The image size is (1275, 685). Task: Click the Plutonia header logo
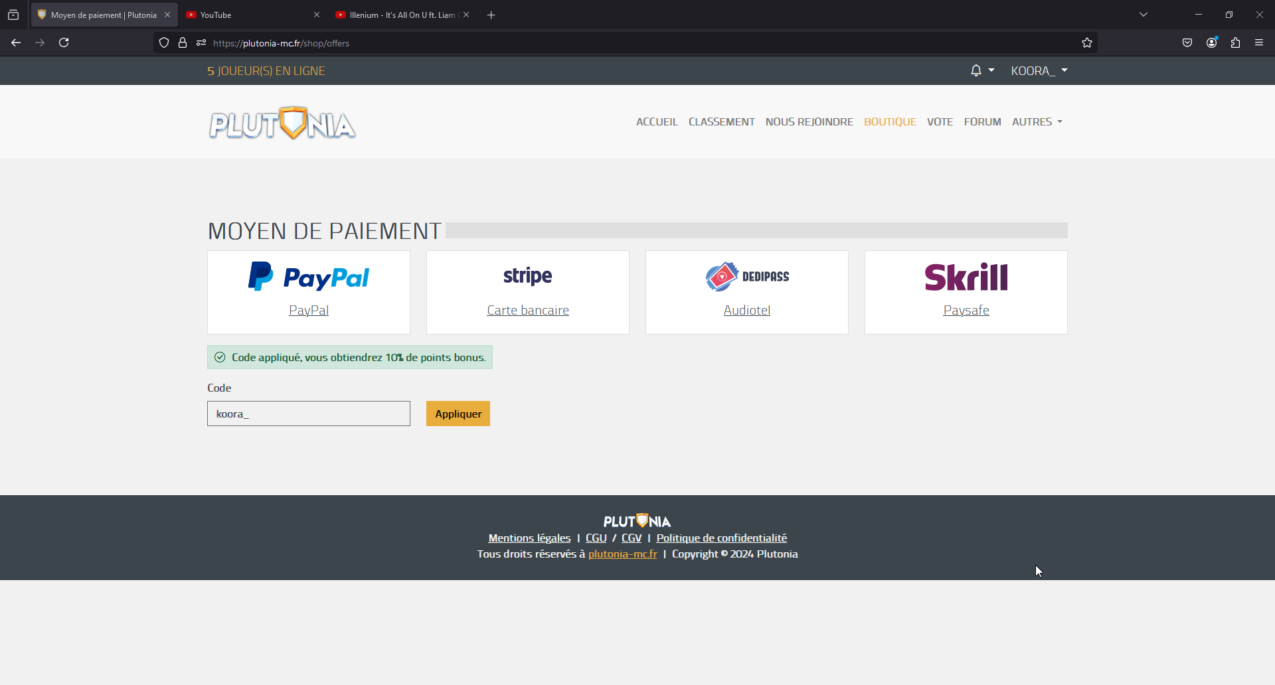pos(282,123)
